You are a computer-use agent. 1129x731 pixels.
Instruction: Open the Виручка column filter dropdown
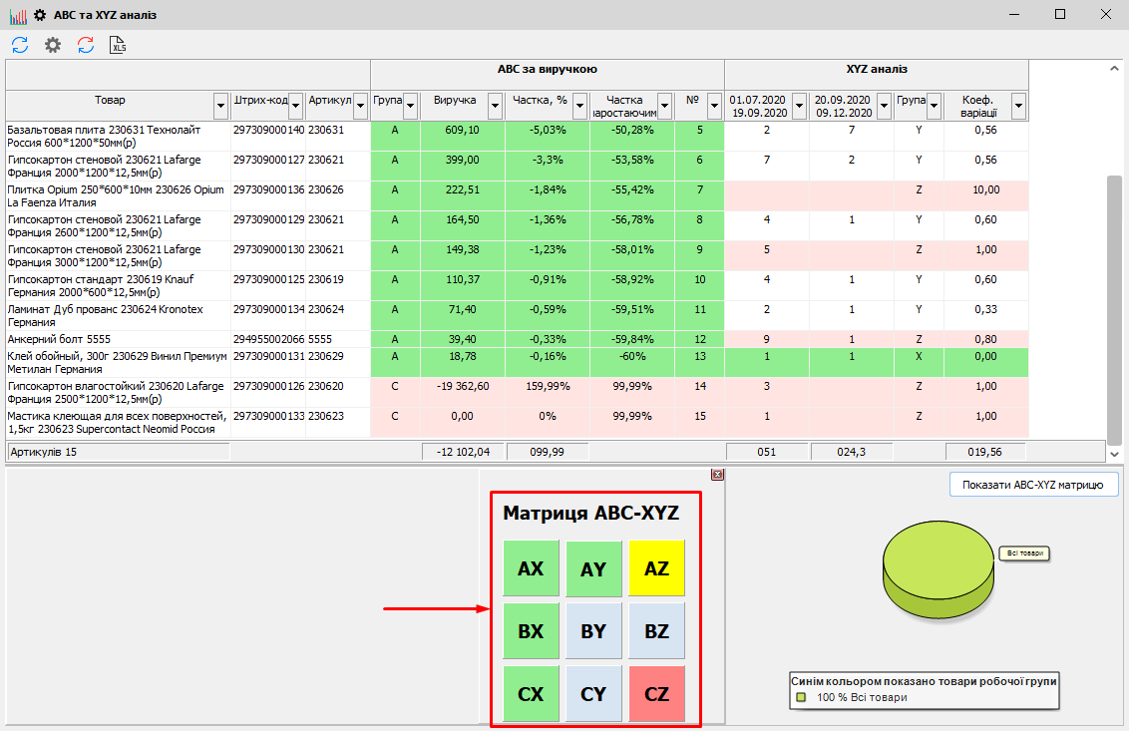495,106
